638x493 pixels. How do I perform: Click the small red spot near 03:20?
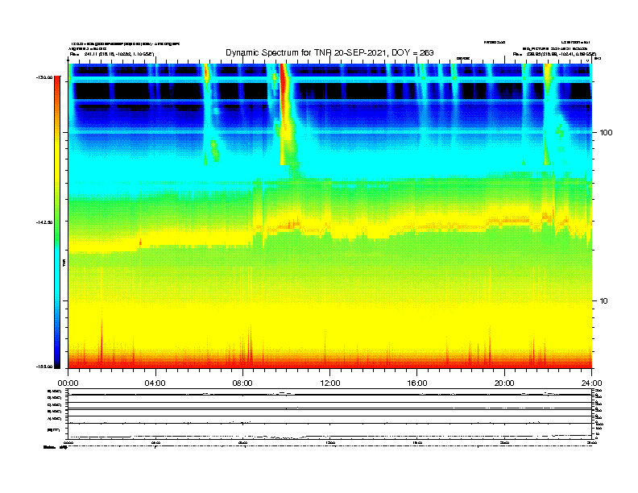140,242
